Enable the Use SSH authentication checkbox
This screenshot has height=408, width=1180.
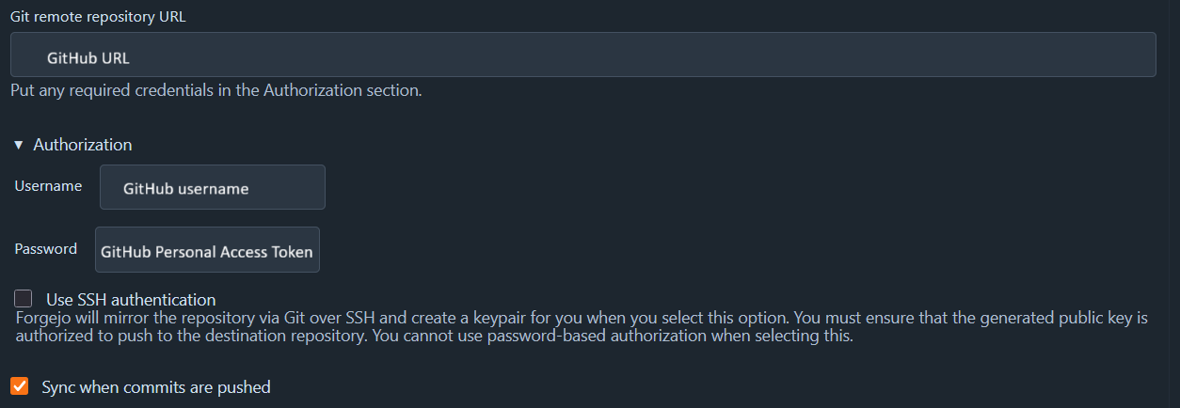pos(24,299)
